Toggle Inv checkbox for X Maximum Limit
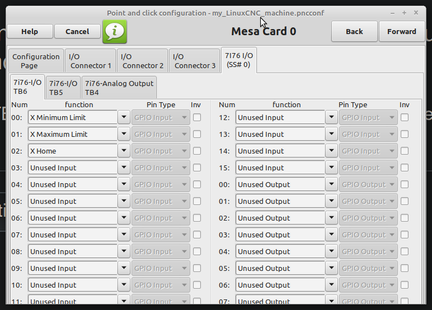 tap(197, 134)
